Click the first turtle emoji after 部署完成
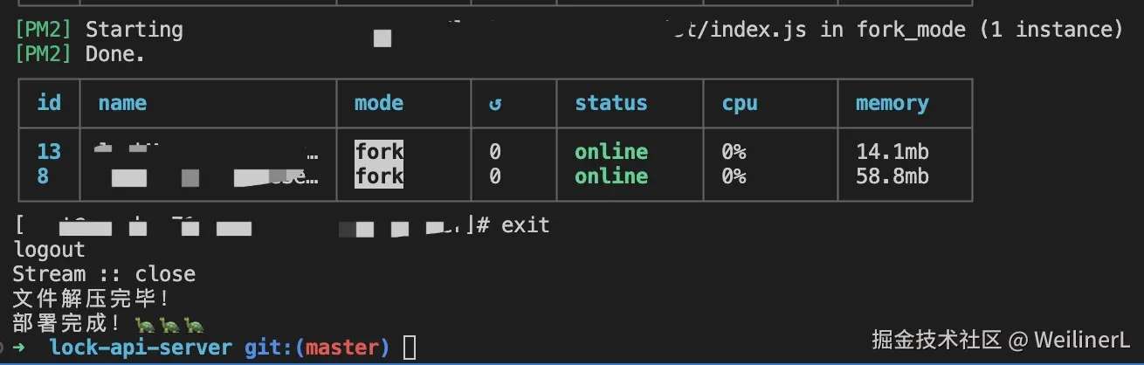The image size is (1144, 365). [145, 325]
